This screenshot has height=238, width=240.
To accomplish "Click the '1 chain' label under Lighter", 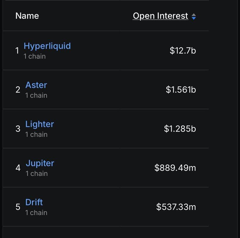I will pos(36,134).
